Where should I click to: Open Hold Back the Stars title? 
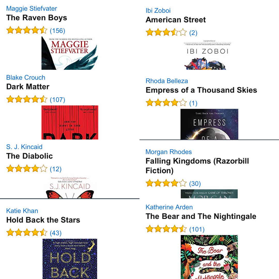click(43, 220)
